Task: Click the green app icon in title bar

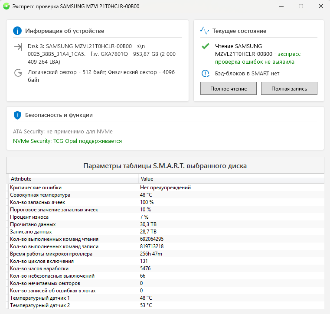Action: 7,6
